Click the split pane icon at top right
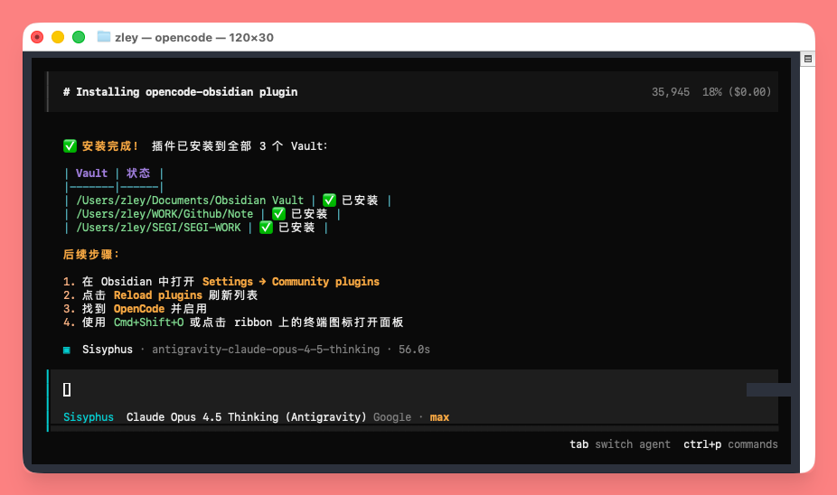Image resolution: width=837 pixels, height=495 pixels. click(808, 59)
